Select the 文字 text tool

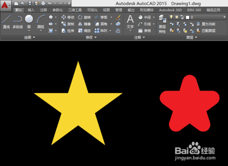130,22
